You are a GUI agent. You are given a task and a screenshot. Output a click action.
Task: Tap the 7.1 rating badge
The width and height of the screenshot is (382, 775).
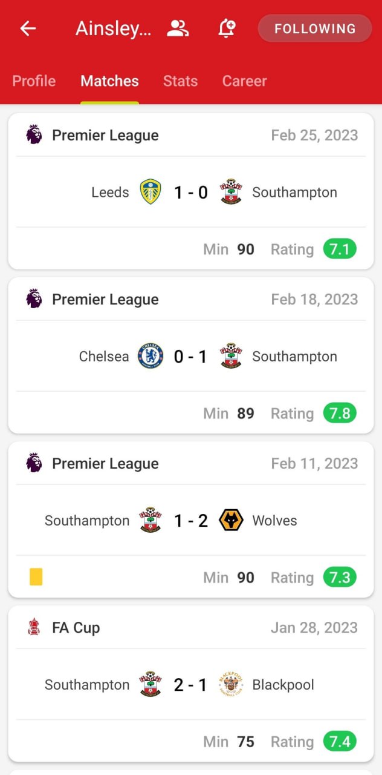pos(339,249)
